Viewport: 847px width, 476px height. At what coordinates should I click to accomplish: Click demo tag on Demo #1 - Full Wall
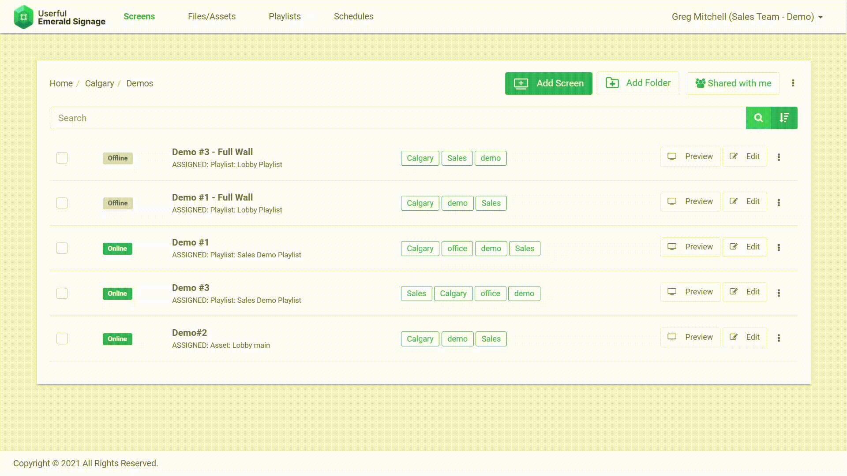pyautogui.click(x=457, y=203)
